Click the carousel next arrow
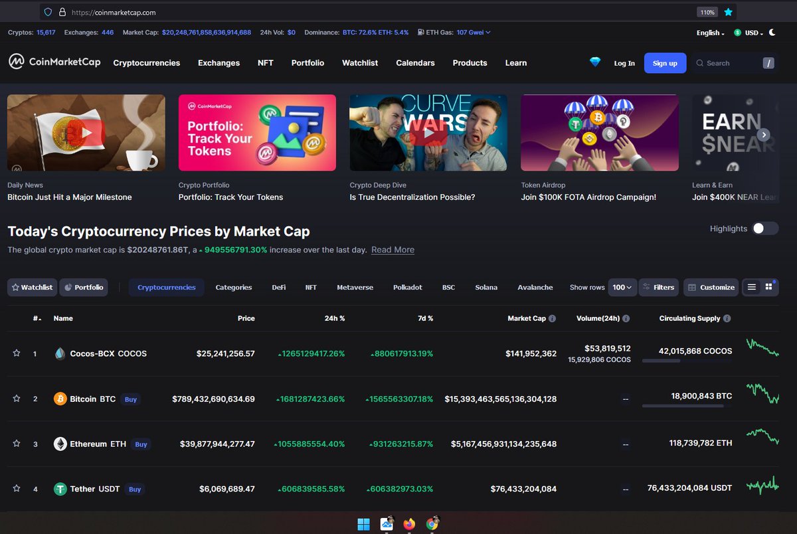The image size is (797, 534). 764,134
